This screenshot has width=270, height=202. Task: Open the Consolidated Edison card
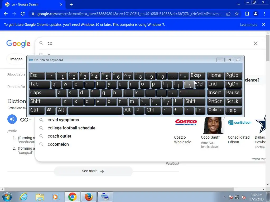click(x=239, y=132)
